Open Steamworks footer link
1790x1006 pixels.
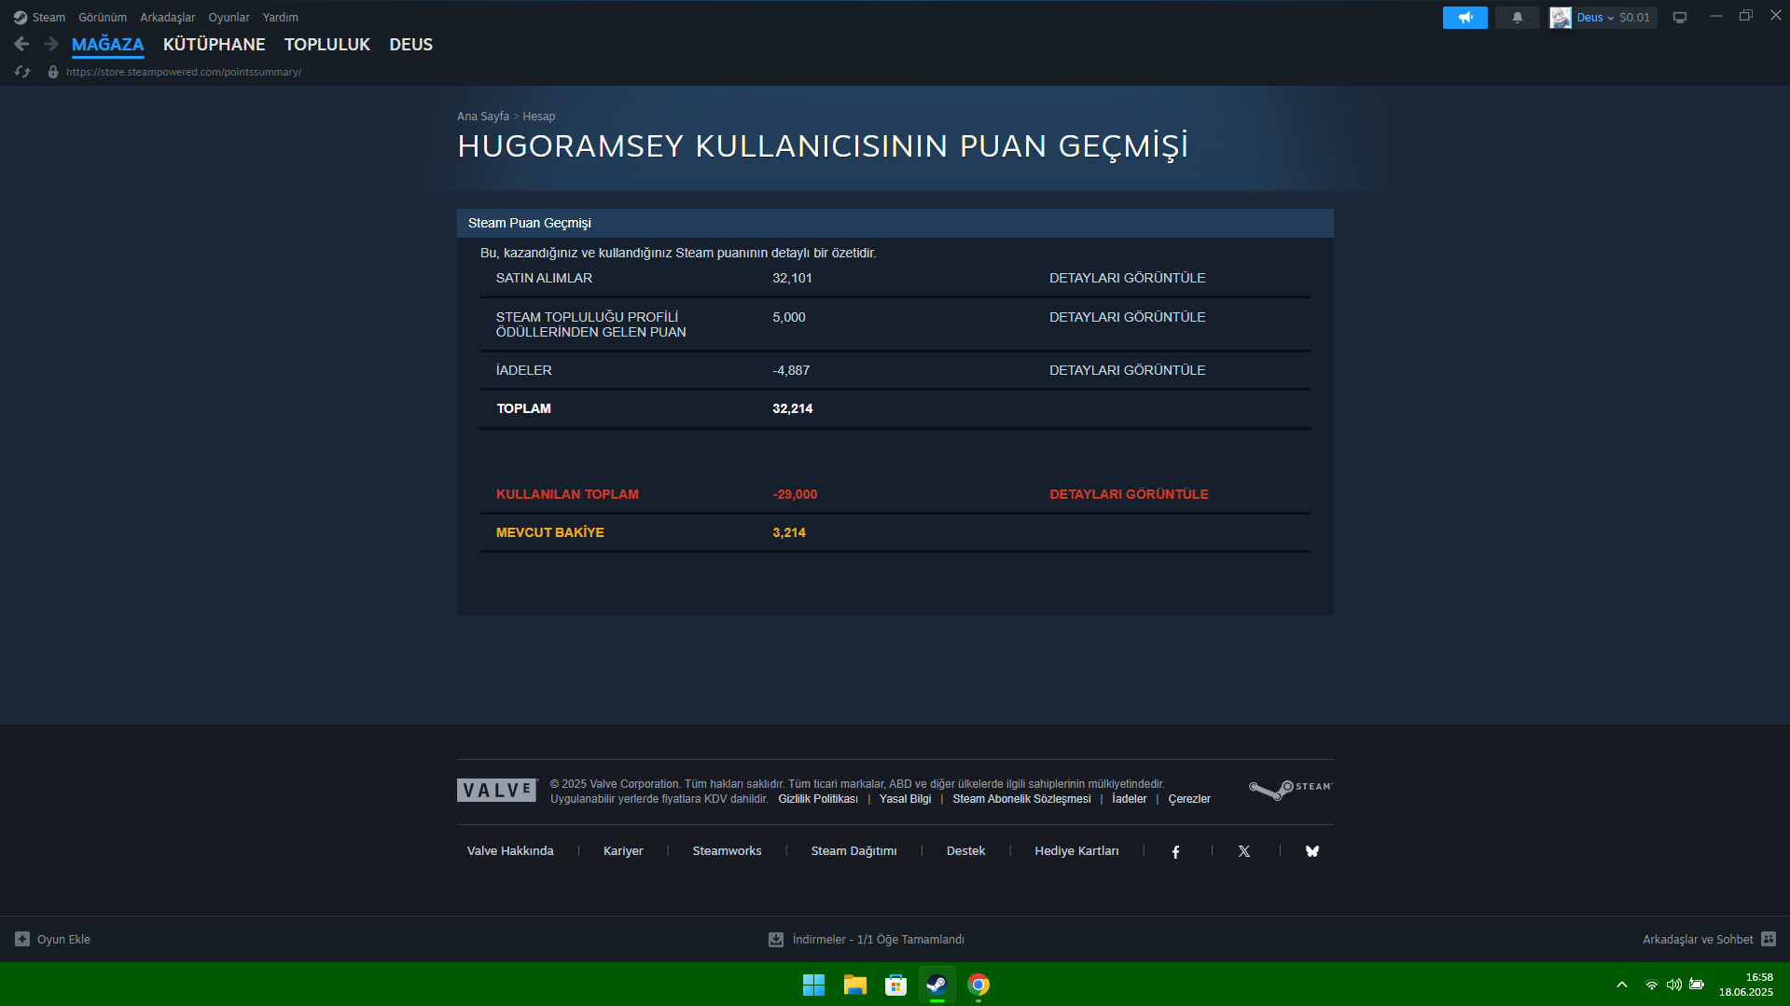click(x=727, y=851)
